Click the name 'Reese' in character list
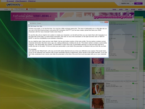 [108, 83]
